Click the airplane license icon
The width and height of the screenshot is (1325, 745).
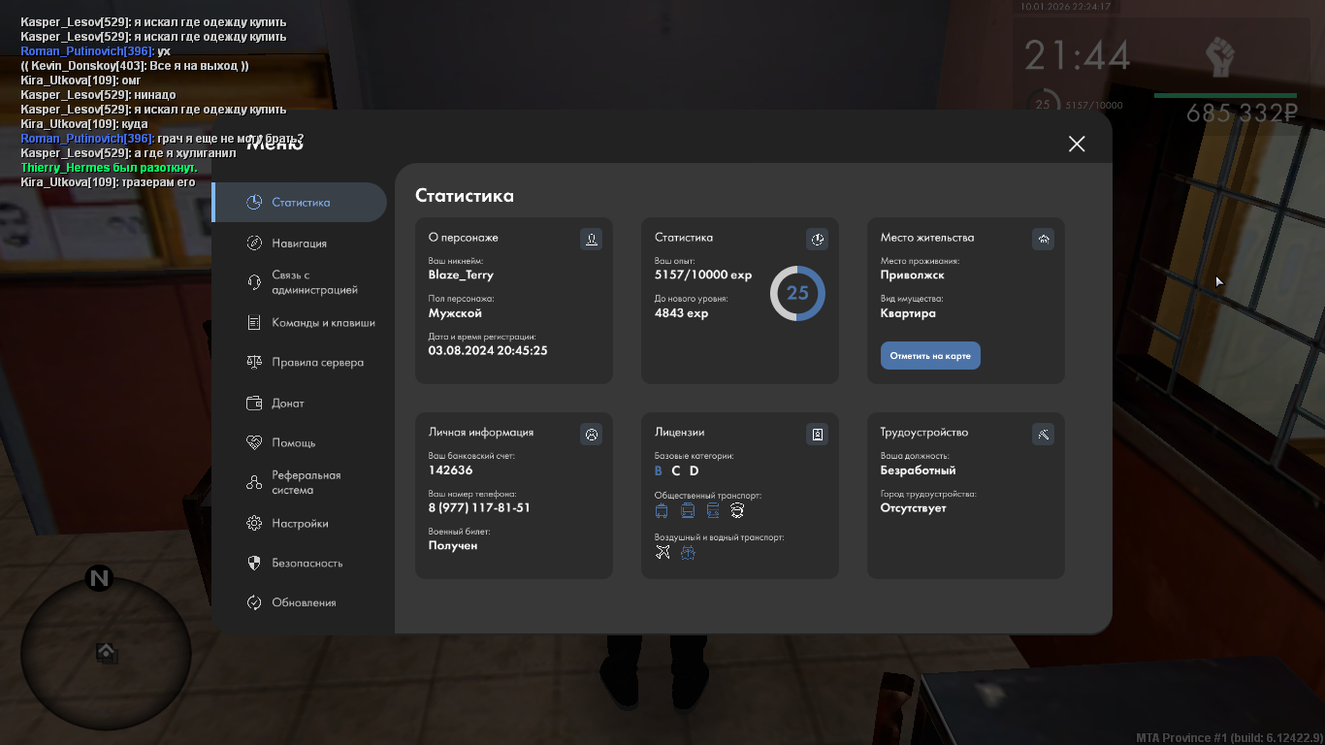point(662,552)
